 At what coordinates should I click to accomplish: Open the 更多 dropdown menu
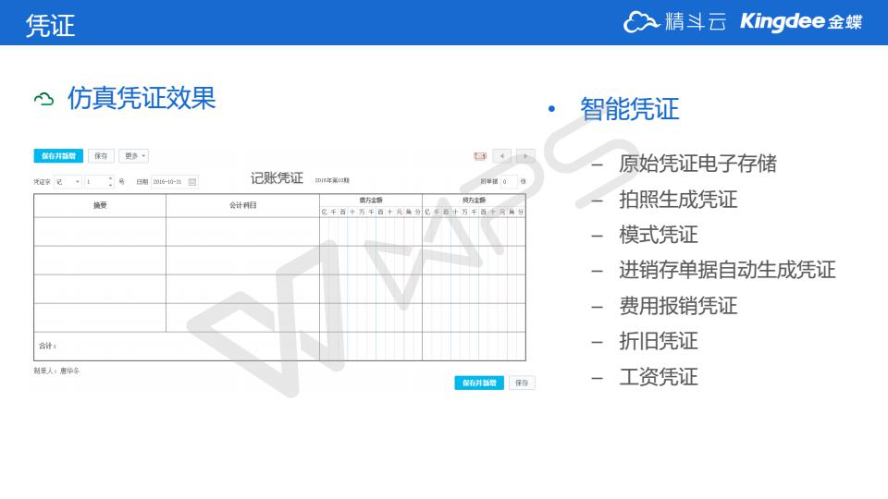134,156
